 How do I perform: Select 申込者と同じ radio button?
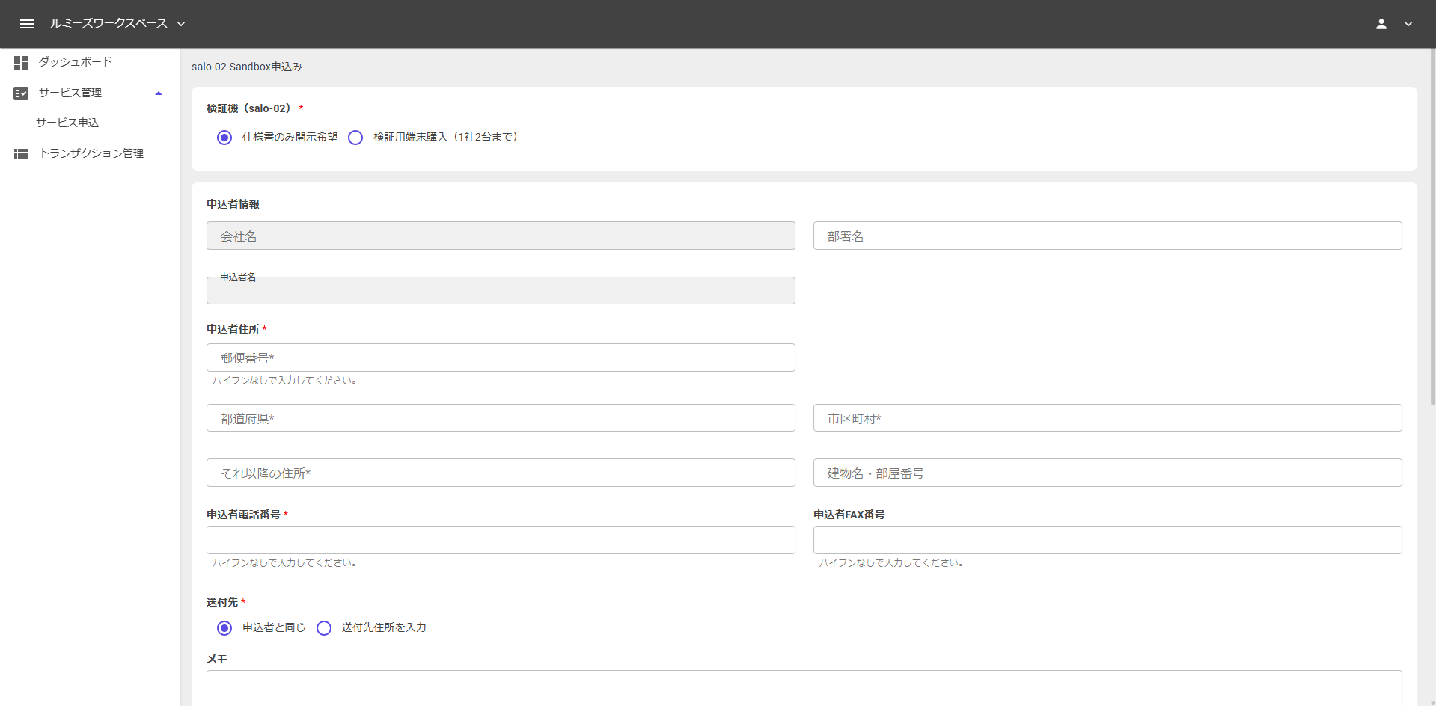pyautogui.click(x=224, y=628)
